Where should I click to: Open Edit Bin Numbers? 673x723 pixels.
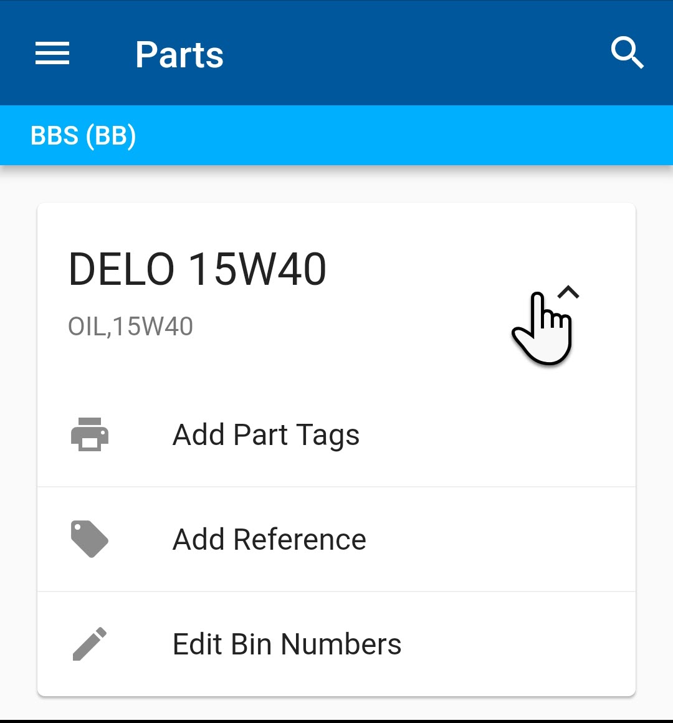coord(287,644)
